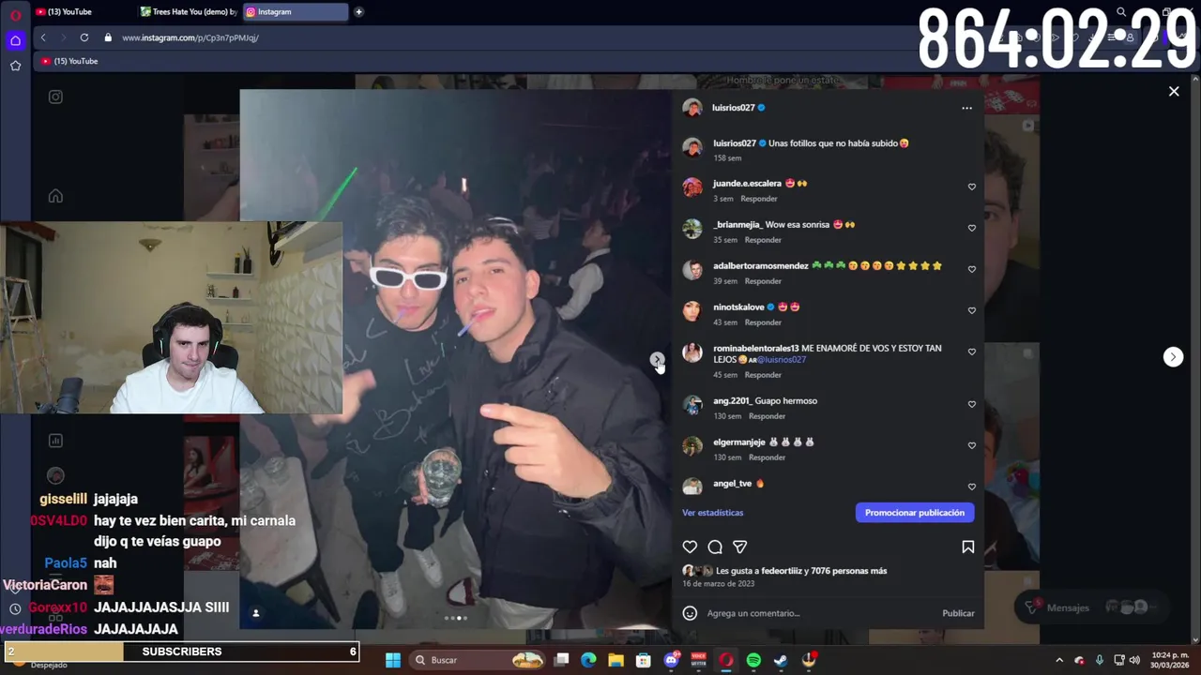Click the microphone tray icon
The height and width of the screenshot is (675, 1201).
(1100, 660)
